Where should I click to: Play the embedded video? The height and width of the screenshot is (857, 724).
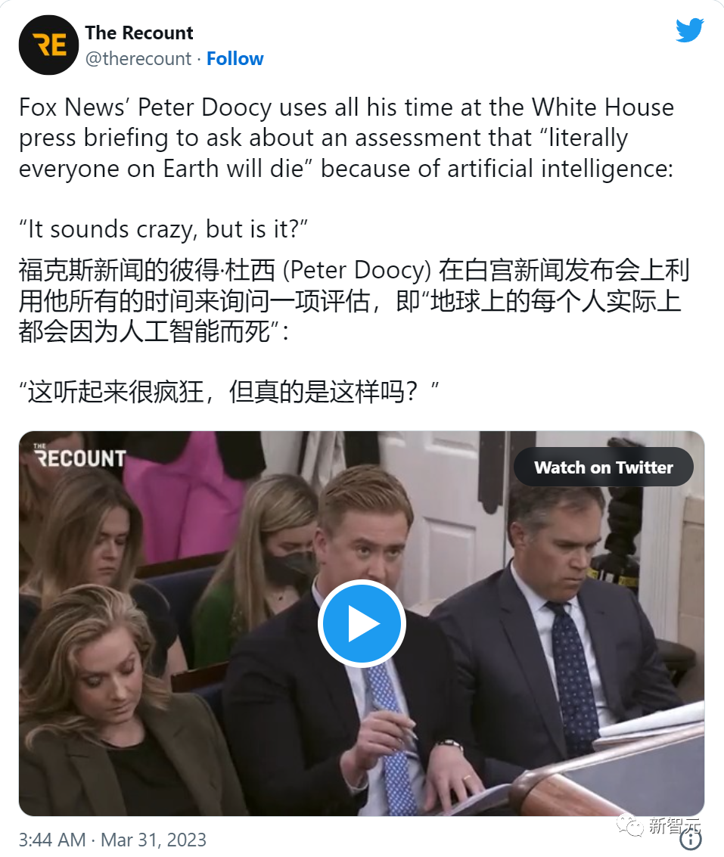[x=362, y=623]
